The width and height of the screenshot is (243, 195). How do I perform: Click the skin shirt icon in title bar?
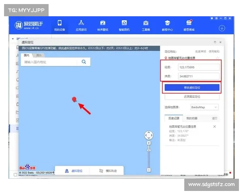212,18
